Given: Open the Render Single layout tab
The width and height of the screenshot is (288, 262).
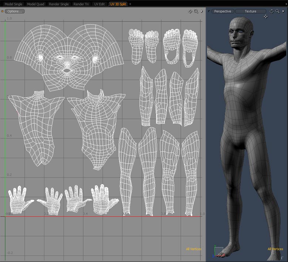Looking at the screenshot, I should coord(59,4).
